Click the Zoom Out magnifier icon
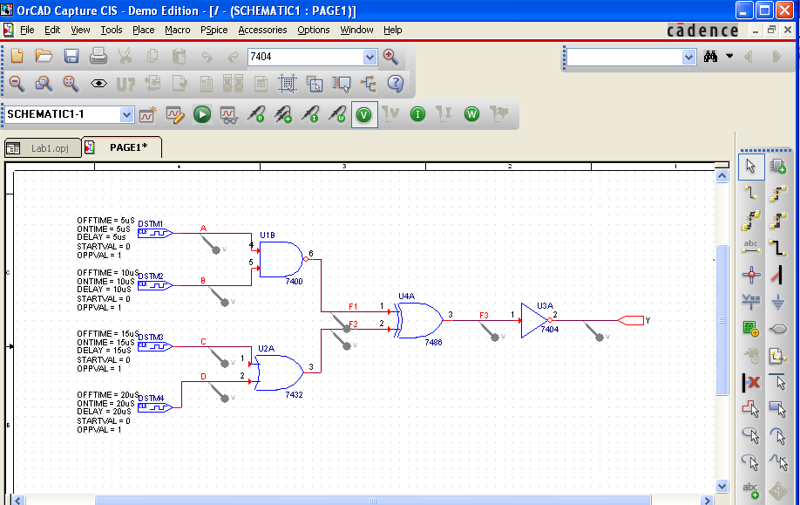 pos(17,84)
